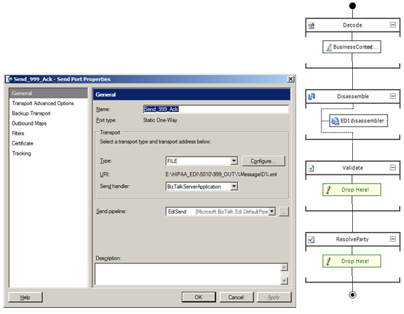
Task: Open the Certificate page
Action: [x=23, y=143]
